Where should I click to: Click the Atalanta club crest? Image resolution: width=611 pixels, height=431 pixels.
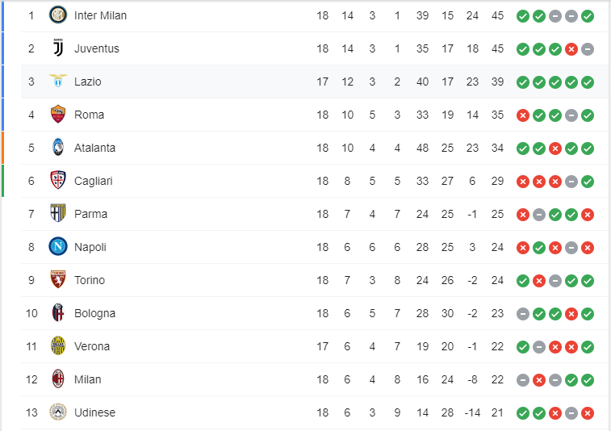pyautogui.click(x=57, y=148)
